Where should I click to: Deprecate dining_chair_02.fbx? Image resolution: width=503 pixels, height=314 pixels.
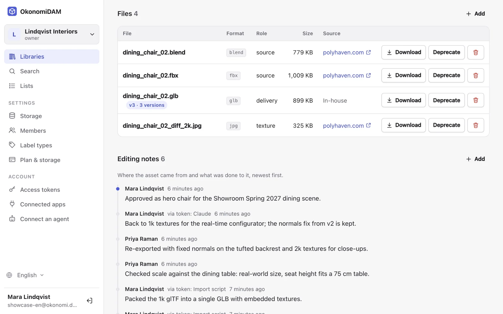446,75
